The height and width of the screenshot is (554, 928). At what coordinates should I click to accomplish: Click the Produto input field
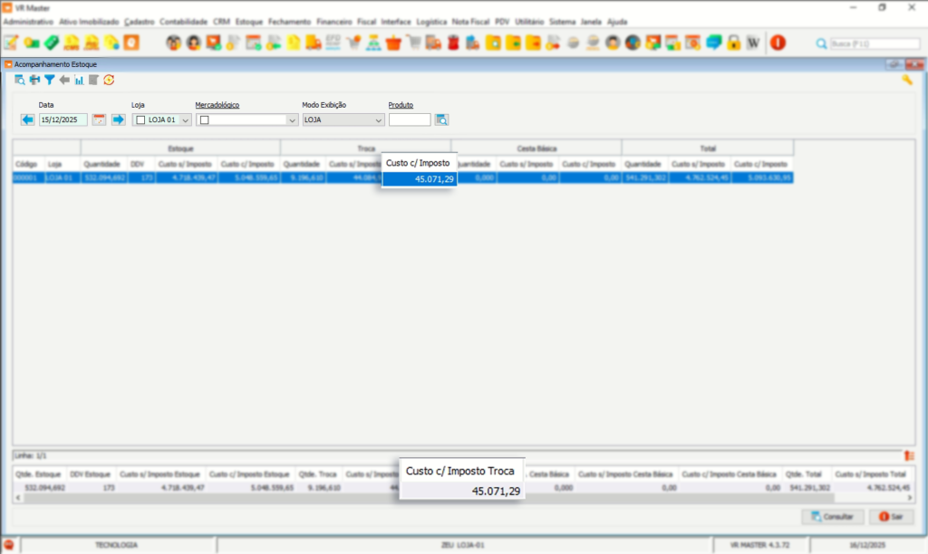(x=410, y=119)
